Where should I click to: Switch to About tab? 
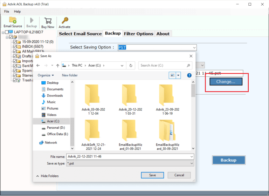(163, 34)
